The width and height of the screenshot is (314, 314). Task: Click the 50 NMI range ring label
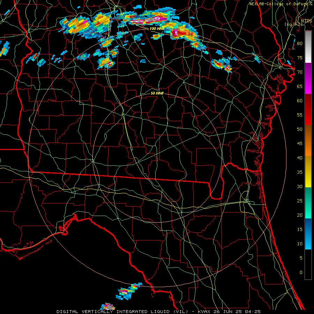coord(157,93)
